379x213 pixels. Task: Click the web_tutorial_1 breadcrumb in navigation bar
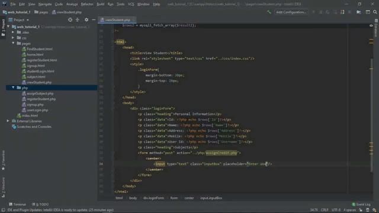point(17,12)
